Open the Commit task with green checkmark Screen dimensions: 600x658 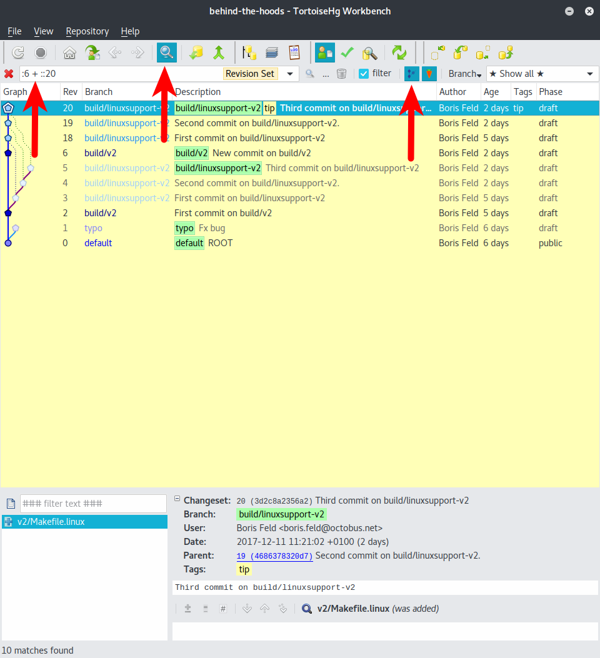(347, 53)
